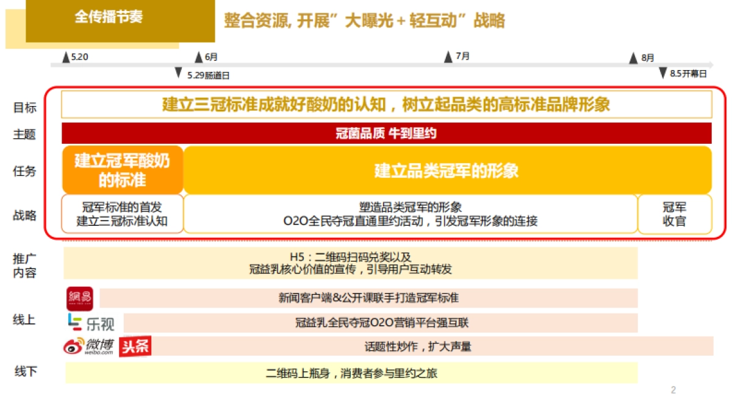Image resolution: width=732 pixels, height=411 pixels.
Task: Click the 二维码上瓶身 offline activity bar
Action: tap(351, 373)
